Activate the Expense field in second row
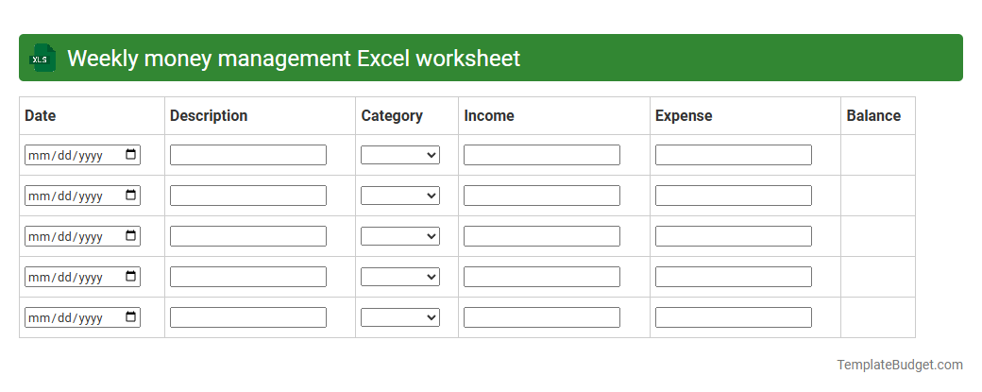982x392 pixels. point(734,196)
